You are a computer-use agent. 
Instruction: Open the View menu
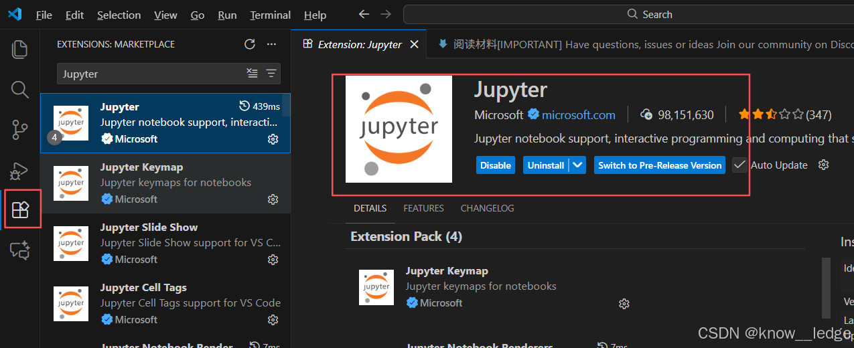click(165, 15)
